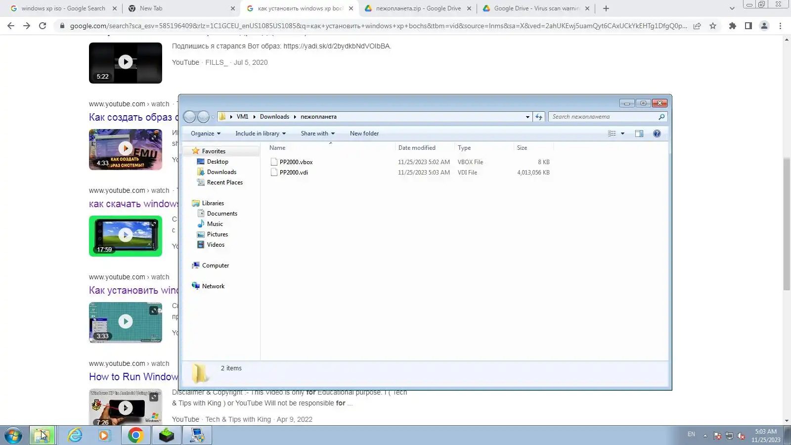Click the green cube app taskbar icon
Viewport: 791px width, 445px height.
[167, 436]
